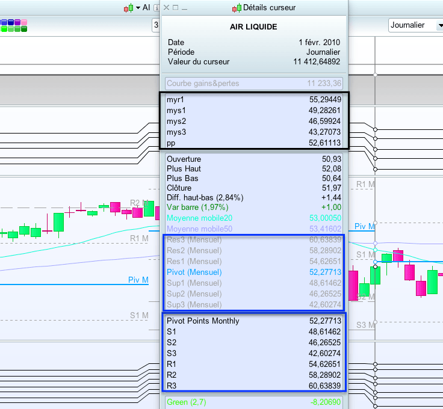443x409 pixels.
Task: Click the S3 M label on the chart
Action: (365, 325)
